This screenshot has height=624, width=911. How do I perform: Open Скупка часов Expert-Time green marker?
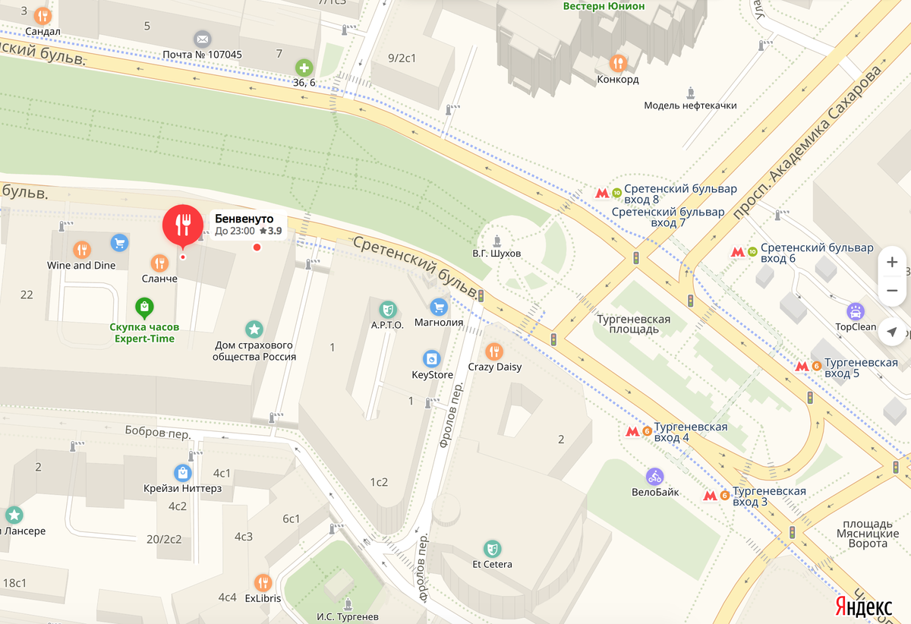(144, 307)
